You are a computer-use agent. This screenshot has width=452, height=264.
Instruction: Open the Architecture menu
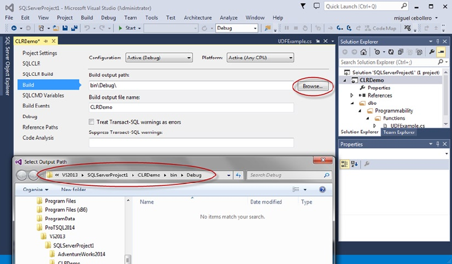coord(197,18)
